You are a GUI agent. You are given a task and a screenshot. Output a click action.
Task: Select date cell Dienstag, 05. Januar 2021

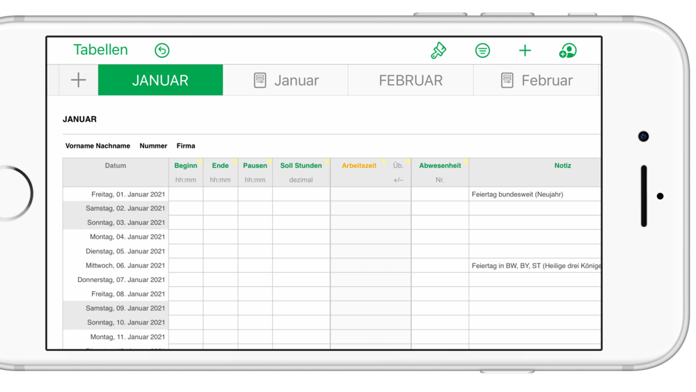pos(116,251)
